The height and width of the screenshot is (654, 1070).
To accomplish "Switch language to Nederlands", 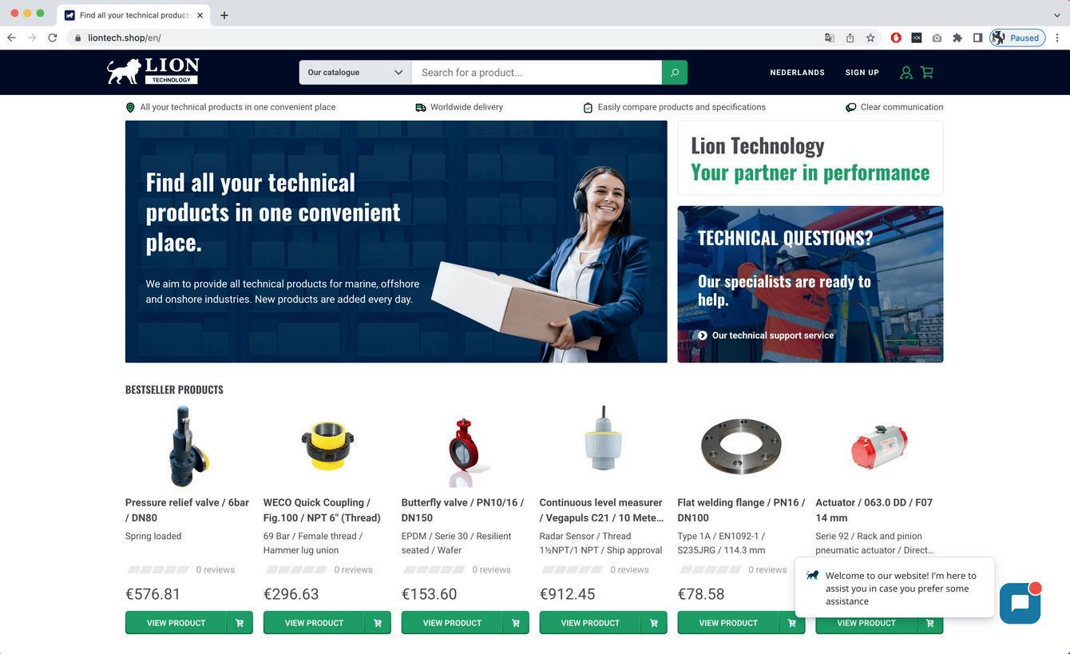I will click(x=797, y=73).
